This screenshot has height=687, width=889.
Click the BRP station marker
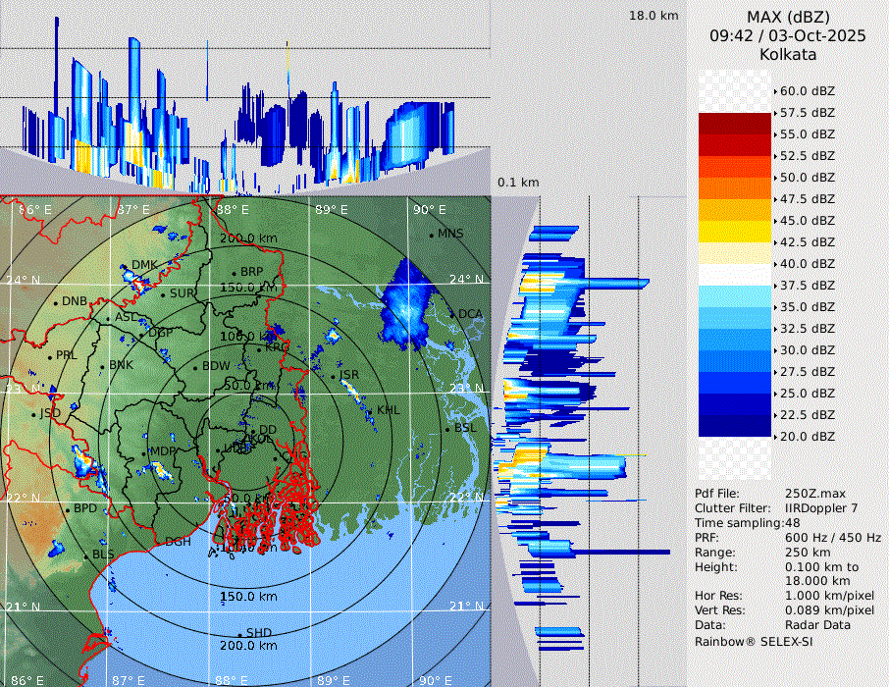click(235, 274)
